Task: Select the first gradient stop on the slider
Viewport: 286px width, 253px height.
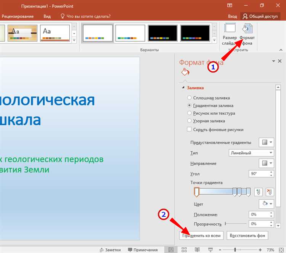Action: (196, 192)
